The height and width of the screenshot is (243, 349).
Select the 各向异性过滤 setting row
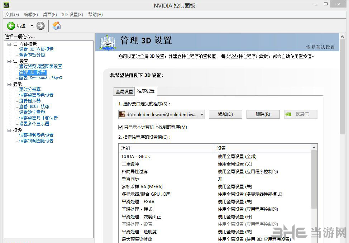[215, 172]
